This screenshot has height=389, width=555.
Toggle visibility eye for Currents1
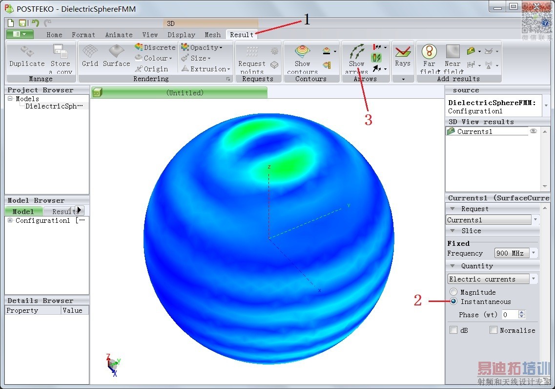(x=533, y=131)
